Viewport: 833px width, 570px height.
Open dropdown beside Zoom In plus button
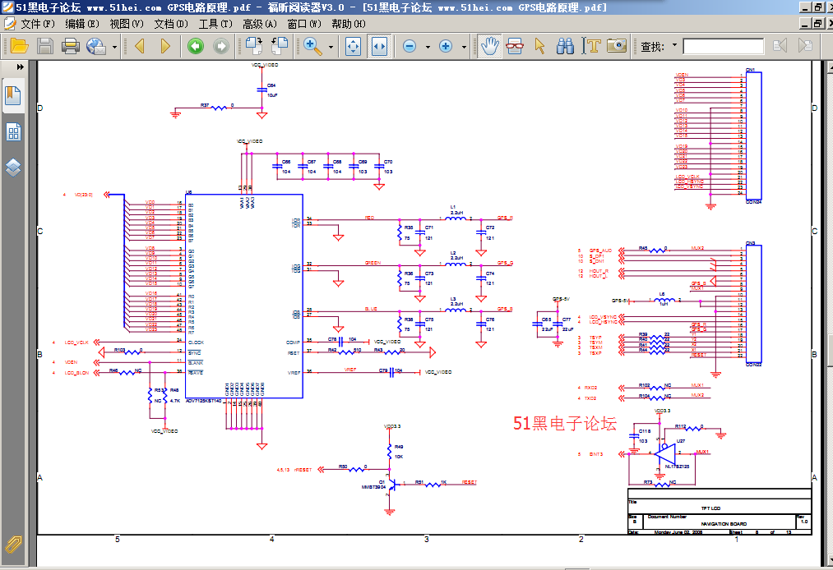[464, 47]
